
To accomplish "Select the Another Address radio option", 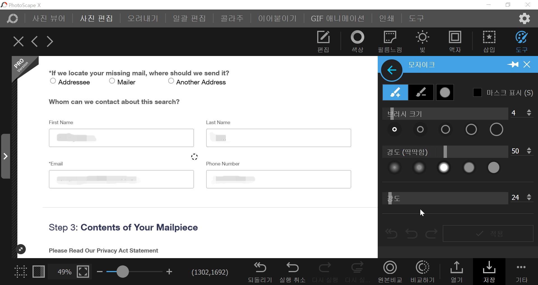I will click(x=171, y=81).
